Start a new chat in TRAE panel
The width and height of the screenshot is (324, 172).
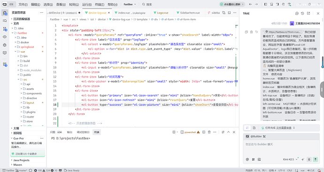tap(297, 13)
